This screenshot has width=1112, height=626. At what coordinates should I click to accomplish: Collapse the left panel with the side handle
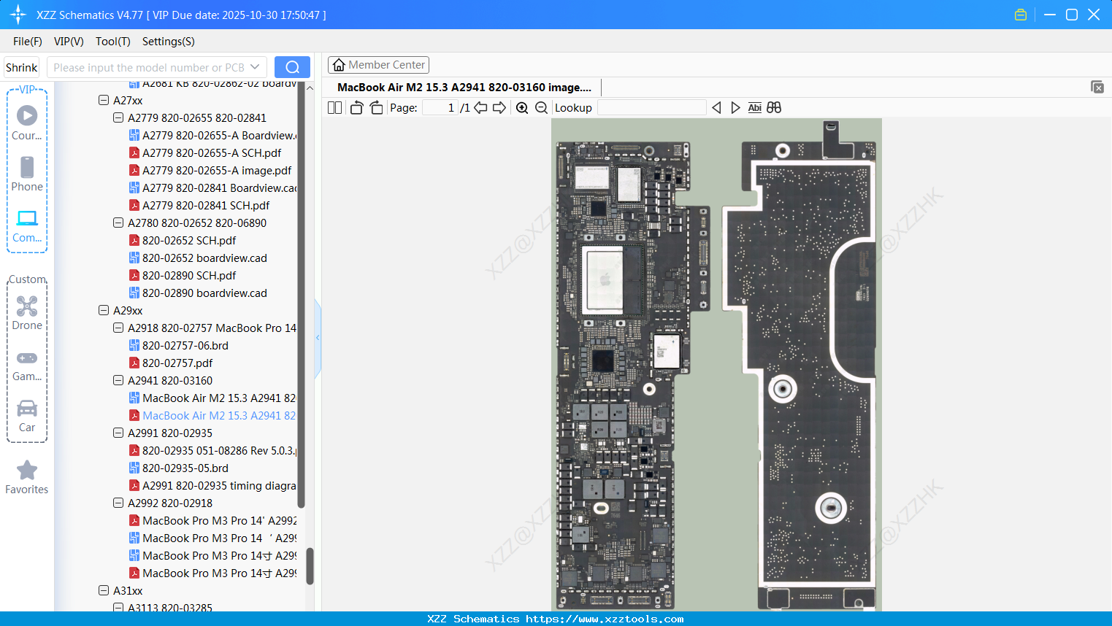(318, 338)
